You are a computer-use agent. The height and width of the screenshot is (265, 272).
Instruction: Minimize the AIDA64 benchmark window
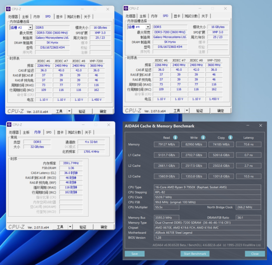pos(248,125)
